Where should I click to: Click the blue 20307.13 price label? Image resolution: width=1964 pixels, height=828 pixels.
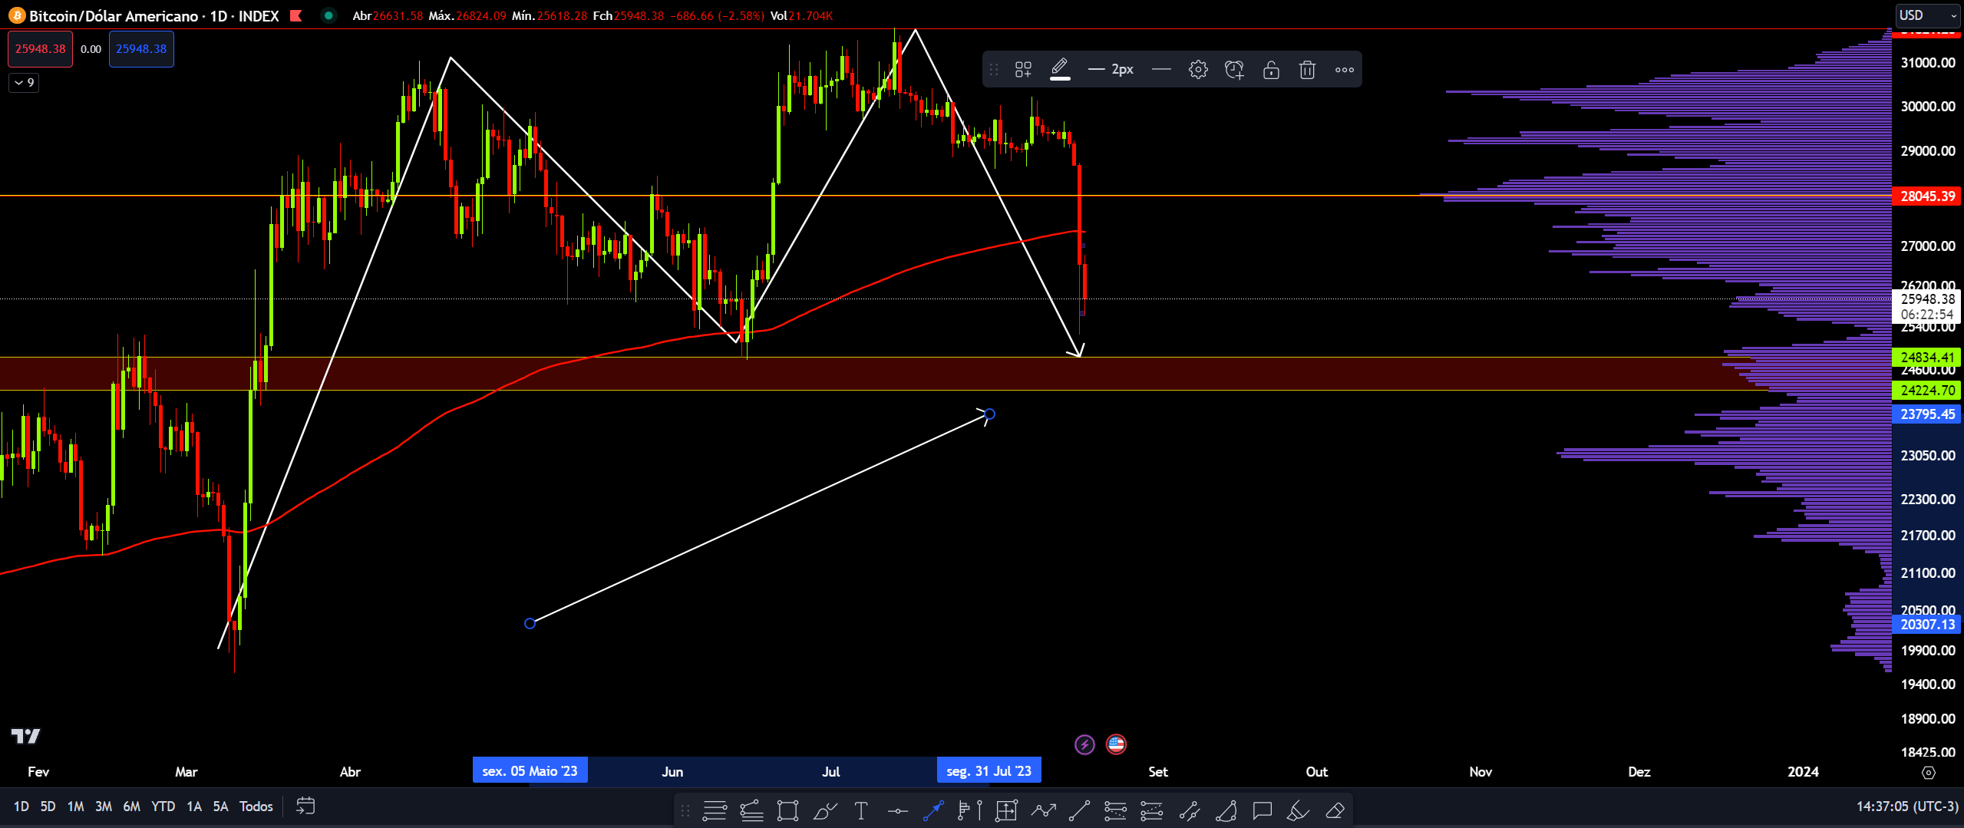point(1927,625)
